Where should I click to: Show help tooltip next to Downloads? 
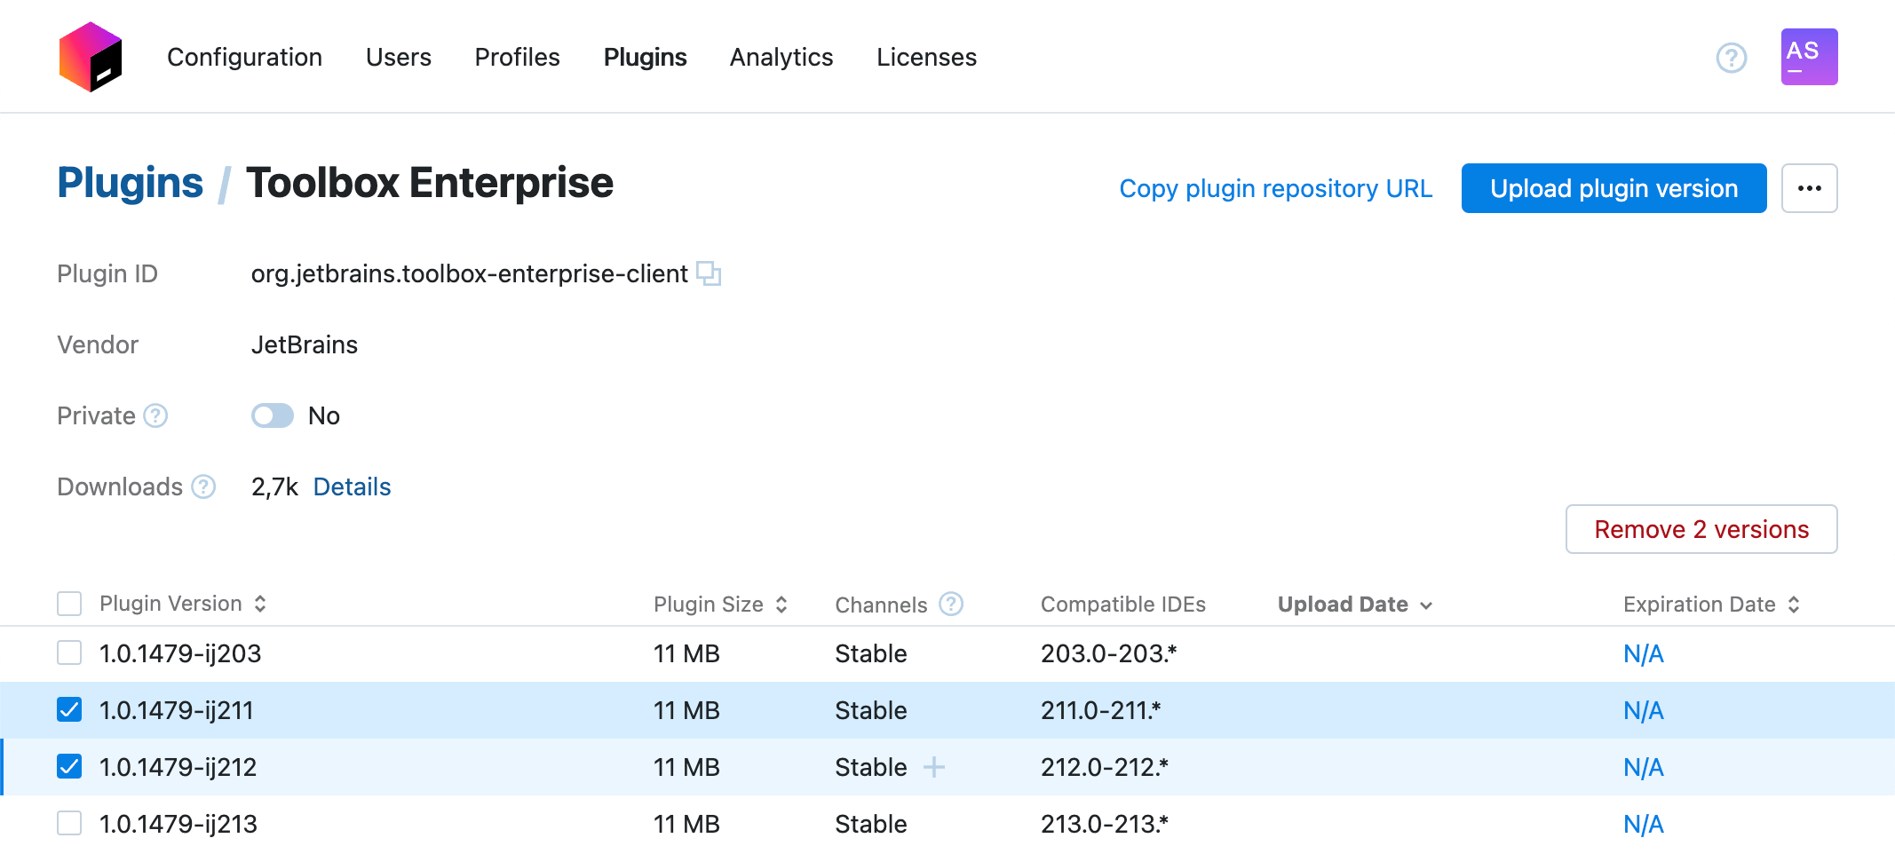click(x=203, y=486)
